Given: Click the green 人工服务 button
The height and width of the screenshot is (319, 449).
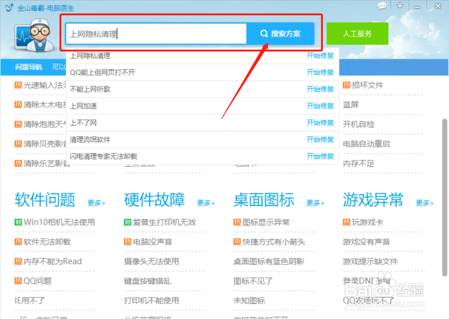Looking at the screenshot, I should pos(357,34).
